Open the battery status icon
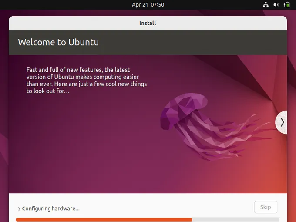The image size is (296, 222). click(x=286, y=4)
